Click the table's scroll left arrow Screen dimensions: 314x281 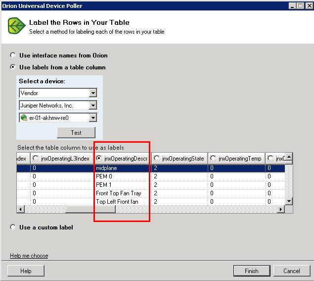(21, 209)
